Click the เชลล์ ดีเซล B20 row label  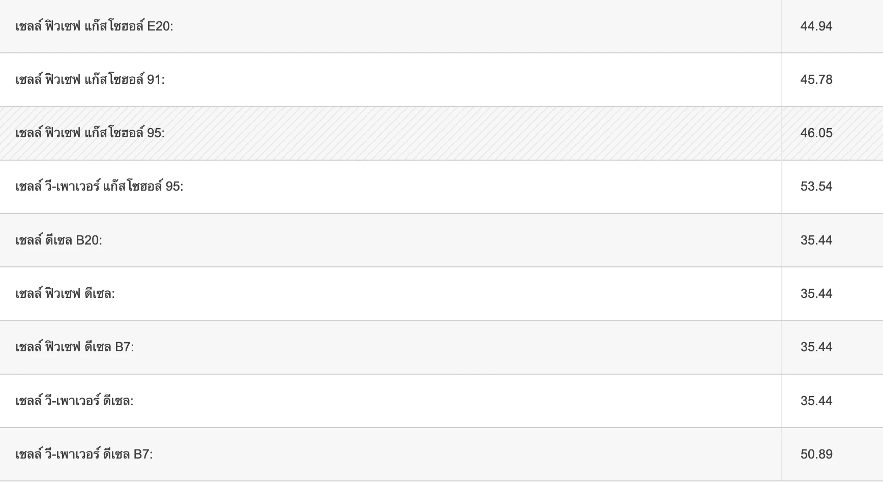pos(58,240)
